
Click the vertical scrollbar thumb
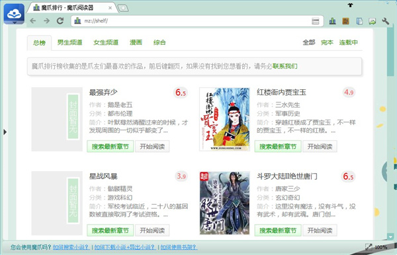390,52
